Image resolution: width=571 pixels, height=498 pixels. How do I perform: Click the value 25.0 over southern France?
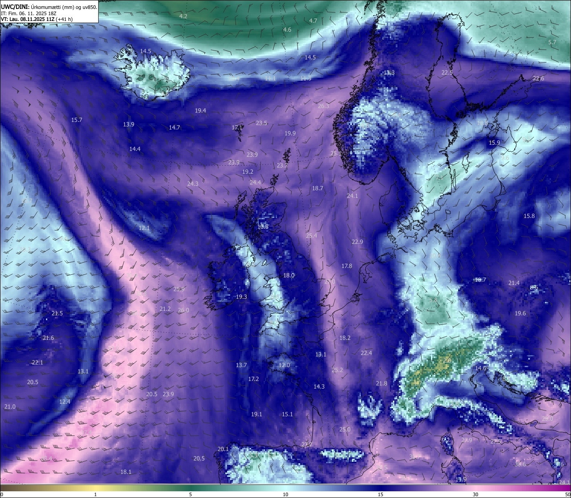345,430
